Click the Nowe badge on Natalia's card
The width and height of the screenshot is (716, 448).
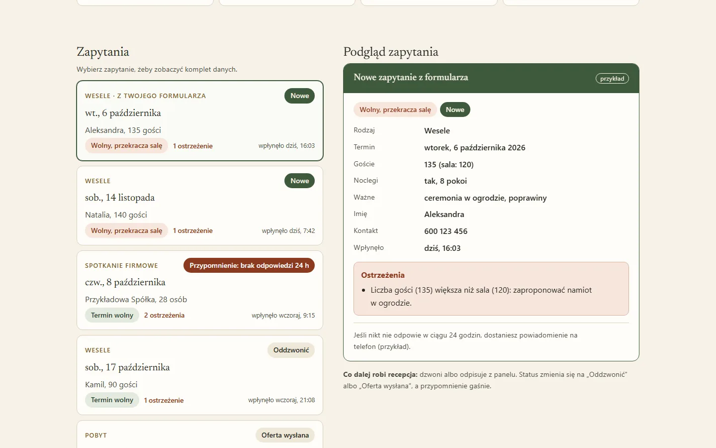(299, 181)
